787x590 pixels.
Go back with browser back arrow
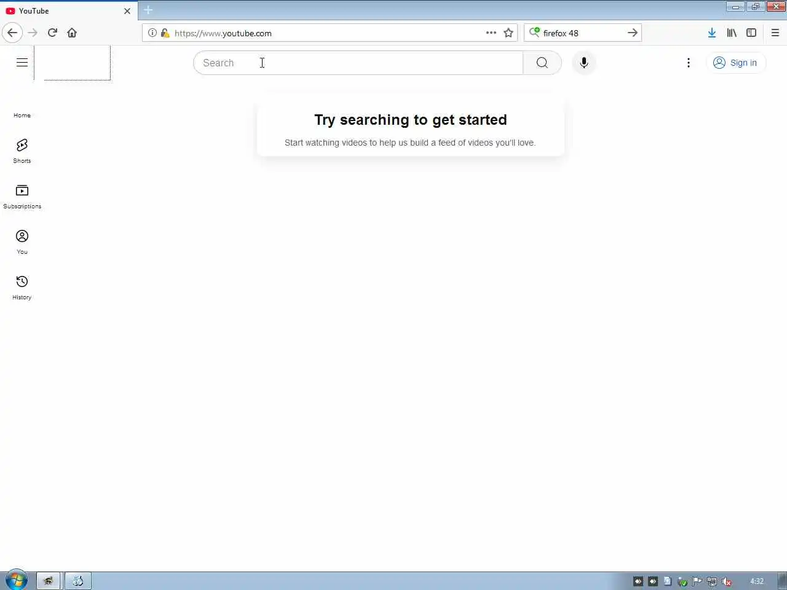[x=12, y=33]
